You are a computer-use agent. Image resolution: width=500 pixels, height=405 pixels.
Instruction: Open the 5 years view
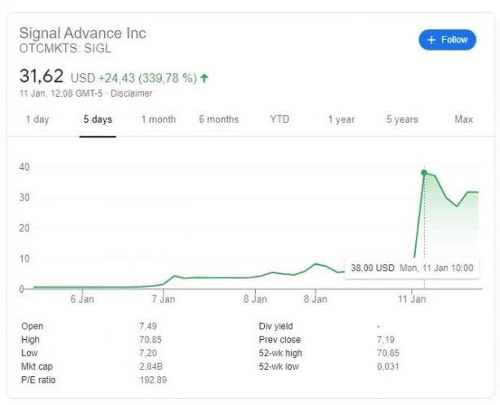(x=401, y=119)
